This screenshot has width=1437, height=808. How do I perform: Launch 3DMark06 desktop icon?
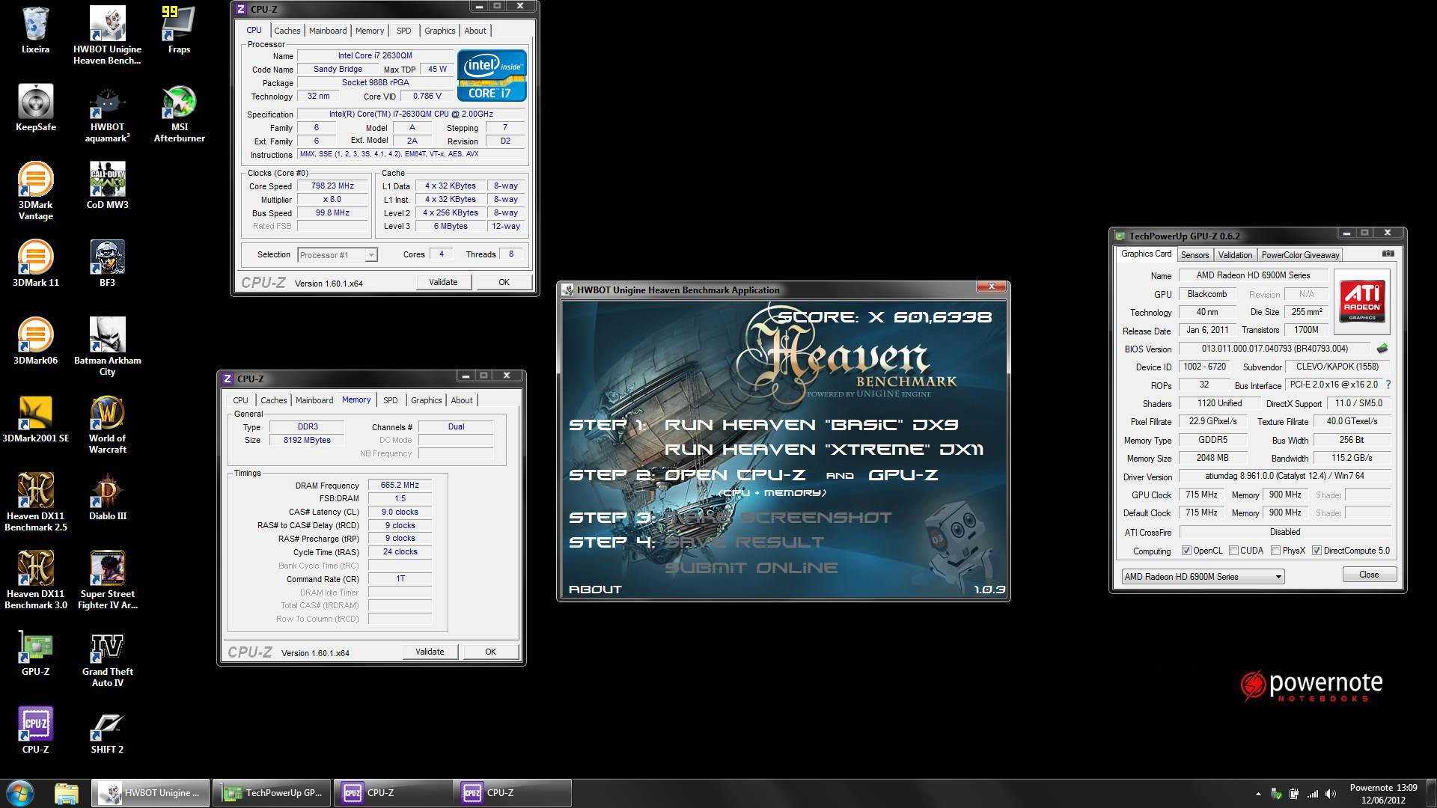[35, 341]
